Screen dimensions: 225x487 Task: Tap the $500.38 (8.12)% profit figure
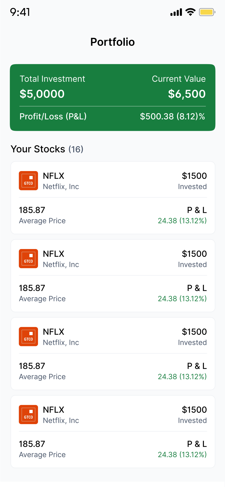point(172,116)
